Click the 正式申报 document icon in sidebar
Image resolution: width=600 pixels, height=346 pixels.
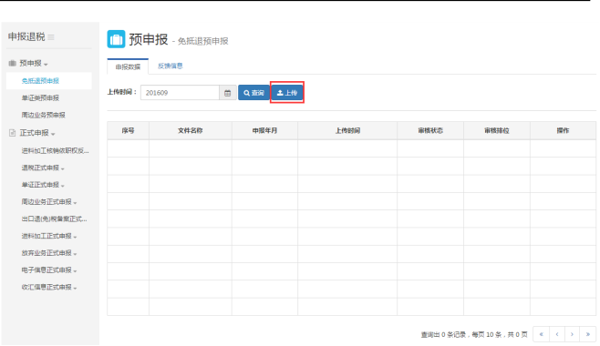12,133
